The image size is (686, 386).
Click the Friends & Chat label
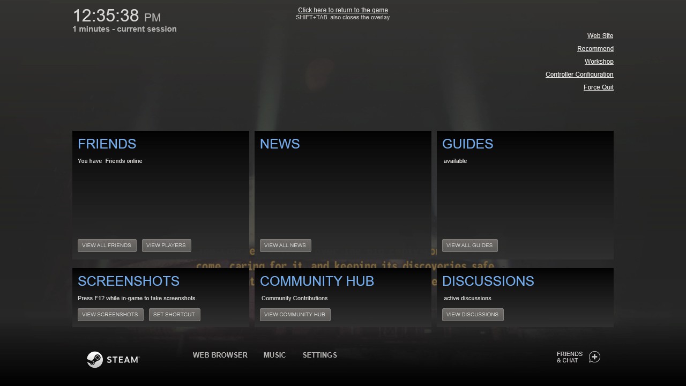click(x=570, y=357)
